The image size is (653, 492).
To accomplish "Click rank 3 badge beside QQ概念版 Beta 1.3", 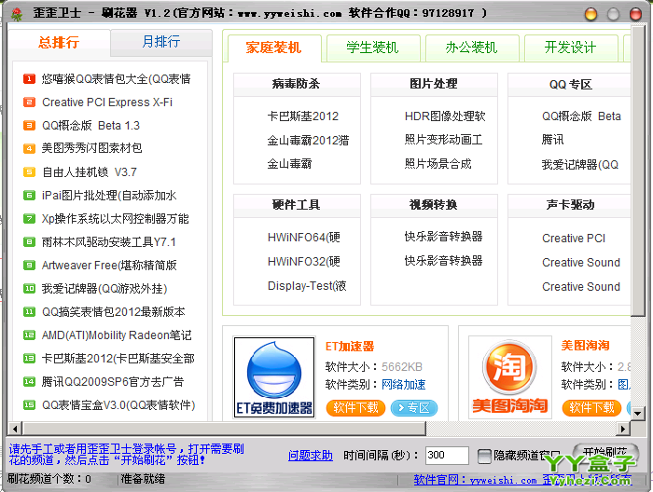I will click(30, 125).
